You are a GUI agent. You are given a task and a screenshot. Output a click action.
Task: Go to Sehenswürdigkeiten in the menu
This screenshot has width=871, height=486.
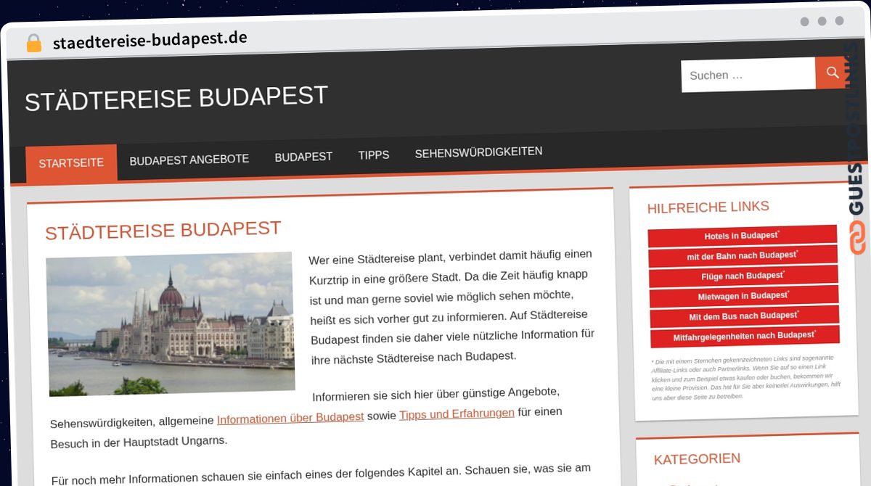[478, 152]
